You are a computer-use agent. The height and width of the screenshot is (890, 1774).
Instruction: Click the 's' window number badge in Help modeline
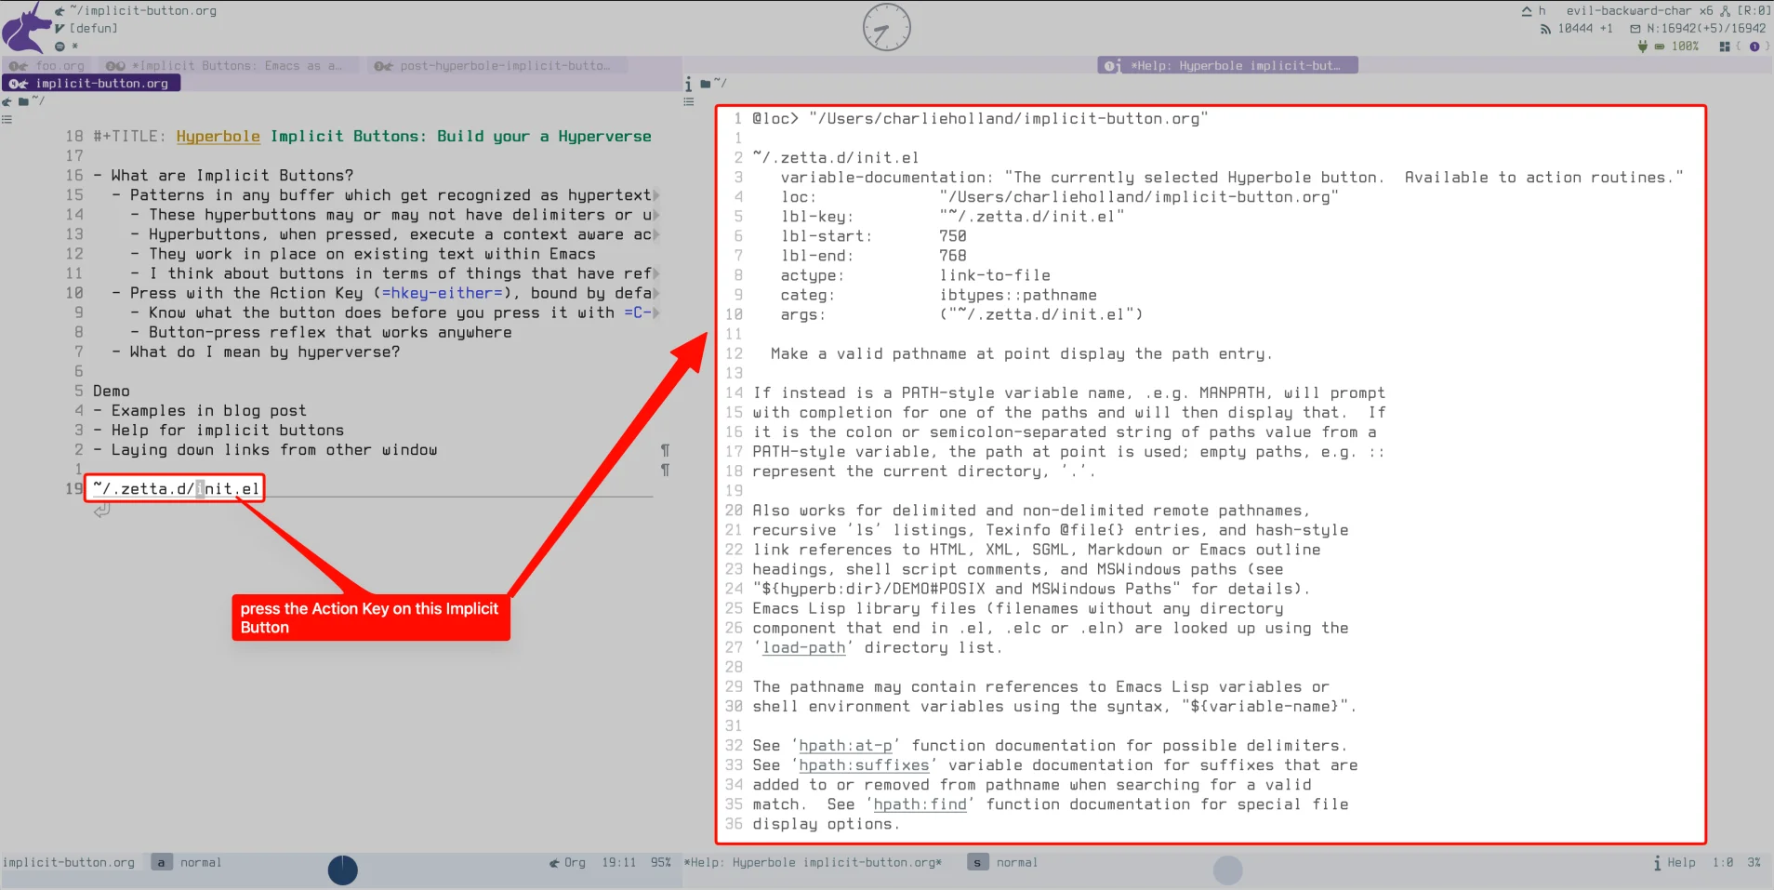tap(977, 862)
